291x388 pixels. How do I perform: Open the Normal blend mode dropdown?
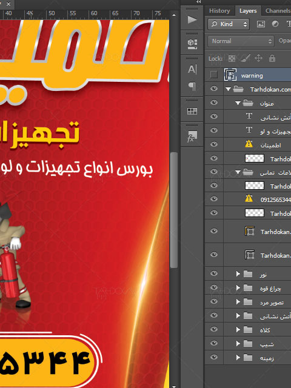coord(241,41)
